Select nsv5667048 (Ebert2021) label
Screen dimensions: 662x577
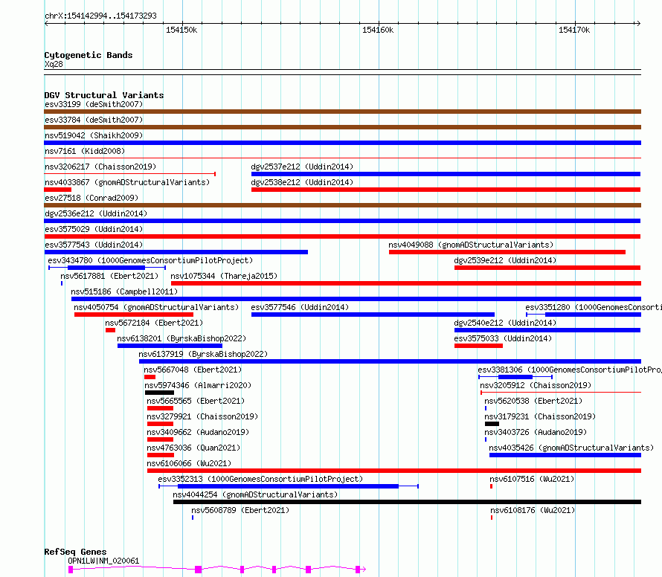coord(193,370)
